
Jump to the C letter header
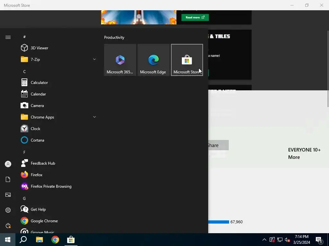pos(24,71)
